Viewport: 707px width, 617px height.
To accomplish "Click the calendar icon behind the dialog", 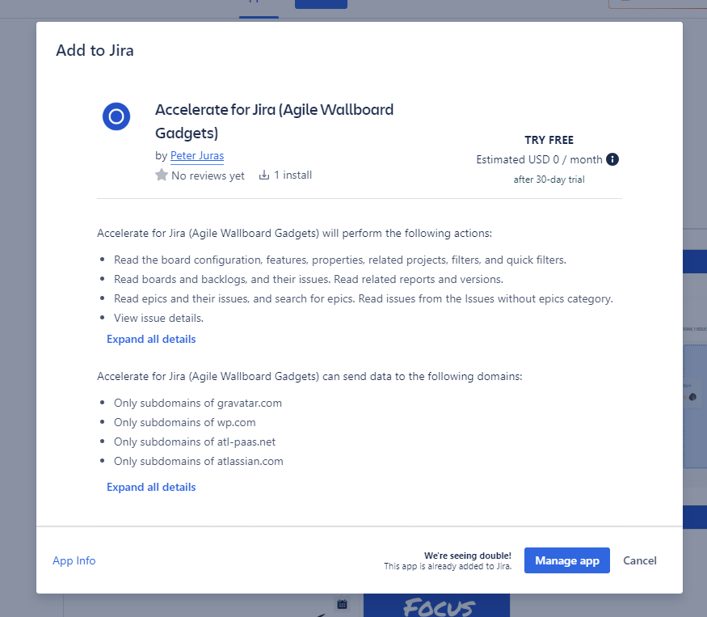I will pyautogui.click(x=343, y=604).
